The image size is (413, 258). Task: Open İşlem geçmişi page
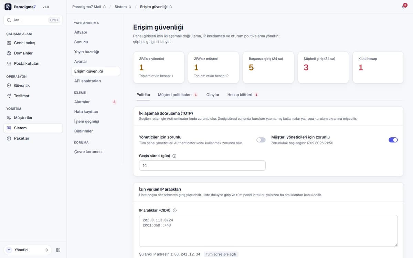pyautogui.click(x=96, y=121)
